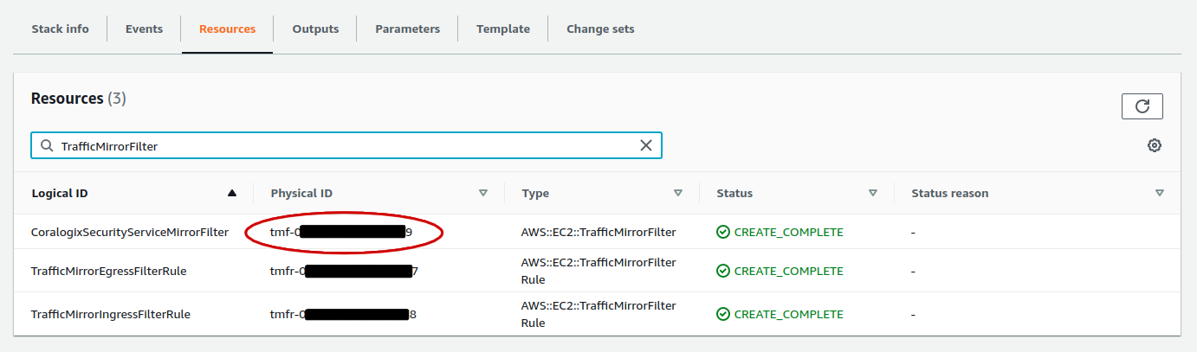Screen dimensions: 1197x352
Task: Select the Stack info tab
Action: [x=60, y=29]
